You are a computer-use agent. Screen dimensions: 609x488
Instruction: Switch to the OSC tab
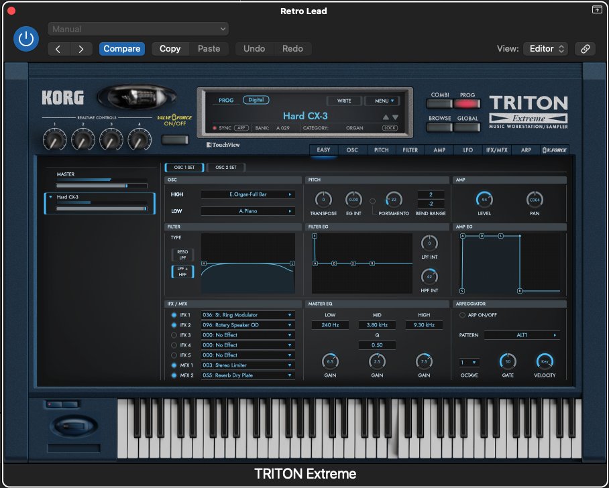click(x=352, y=150)
